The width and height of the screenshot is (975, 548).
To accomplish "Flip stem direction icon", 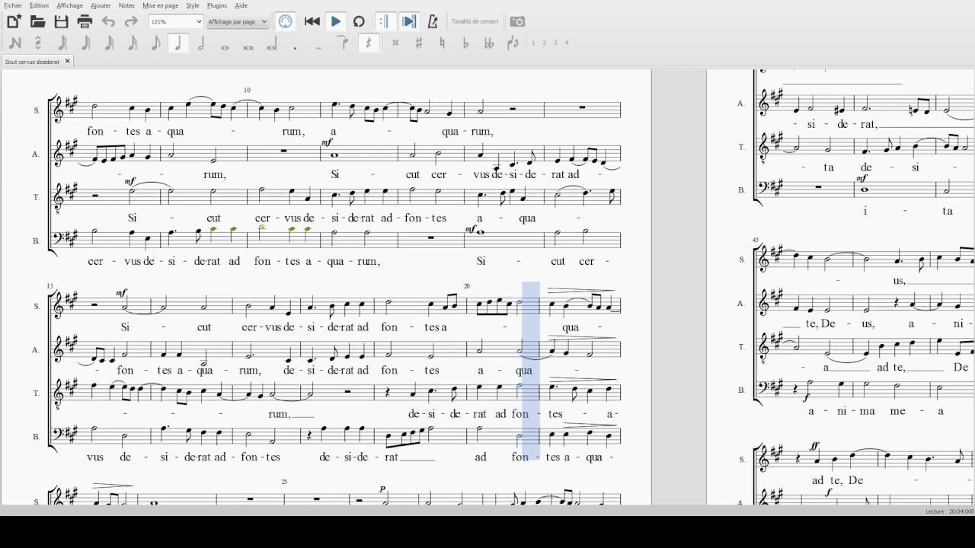I will click(513, 43).
